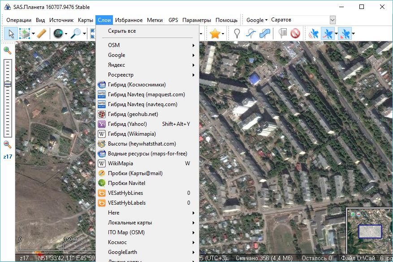Click the yellow star favorites icon
Image resolution: width=393 pixels, height=262 pixels.
215,34
